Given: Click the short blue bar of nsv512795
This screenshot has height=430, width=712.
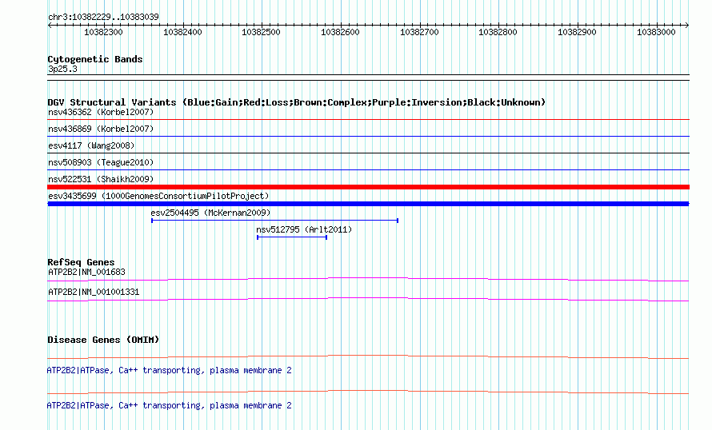Looking at the screenshot, I should [x=292, y=237].
